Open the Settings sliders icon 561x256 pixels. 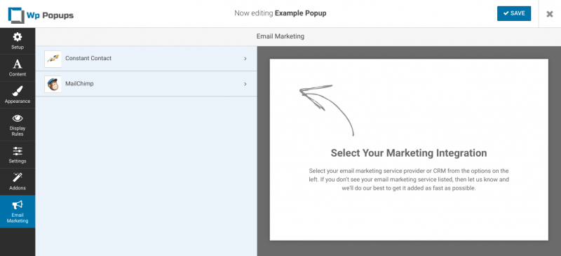[x=18, y=151]
